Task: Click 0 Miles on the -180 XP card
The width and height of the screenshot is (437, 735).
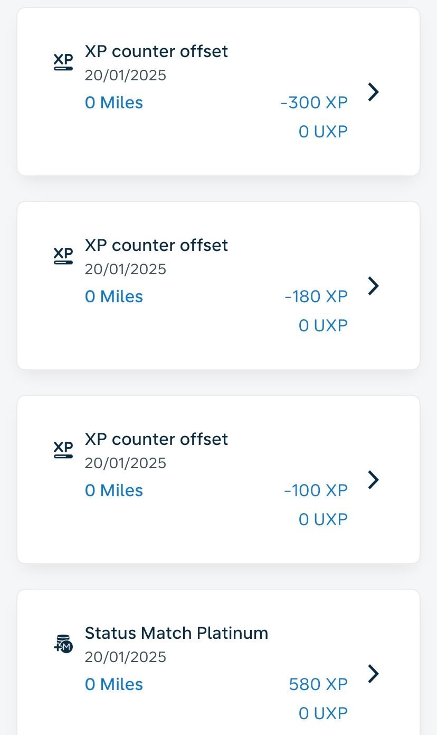Action: pyautogui.click(x=114, y=296)
